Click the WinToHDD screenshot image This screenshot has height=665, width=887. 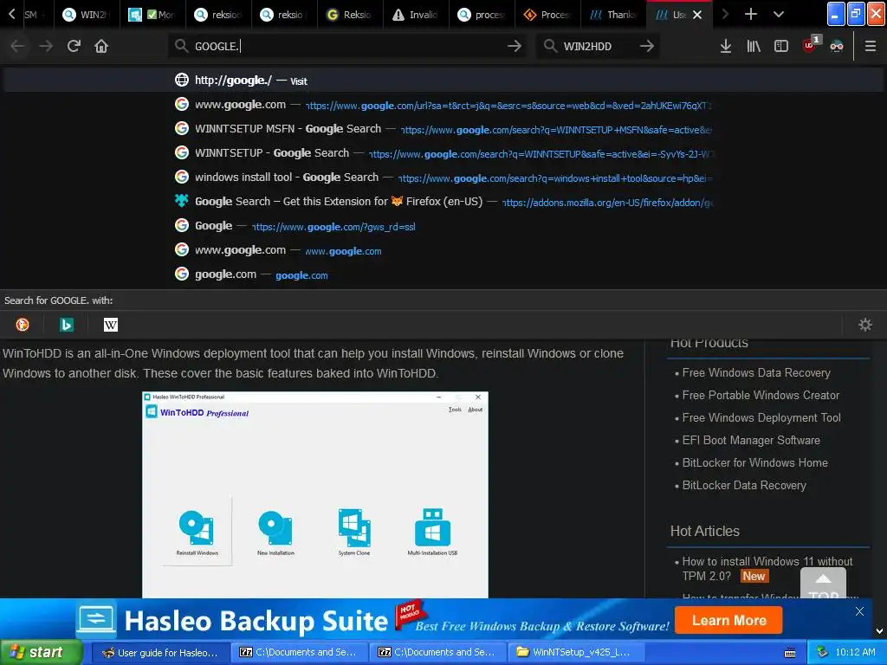315,494
